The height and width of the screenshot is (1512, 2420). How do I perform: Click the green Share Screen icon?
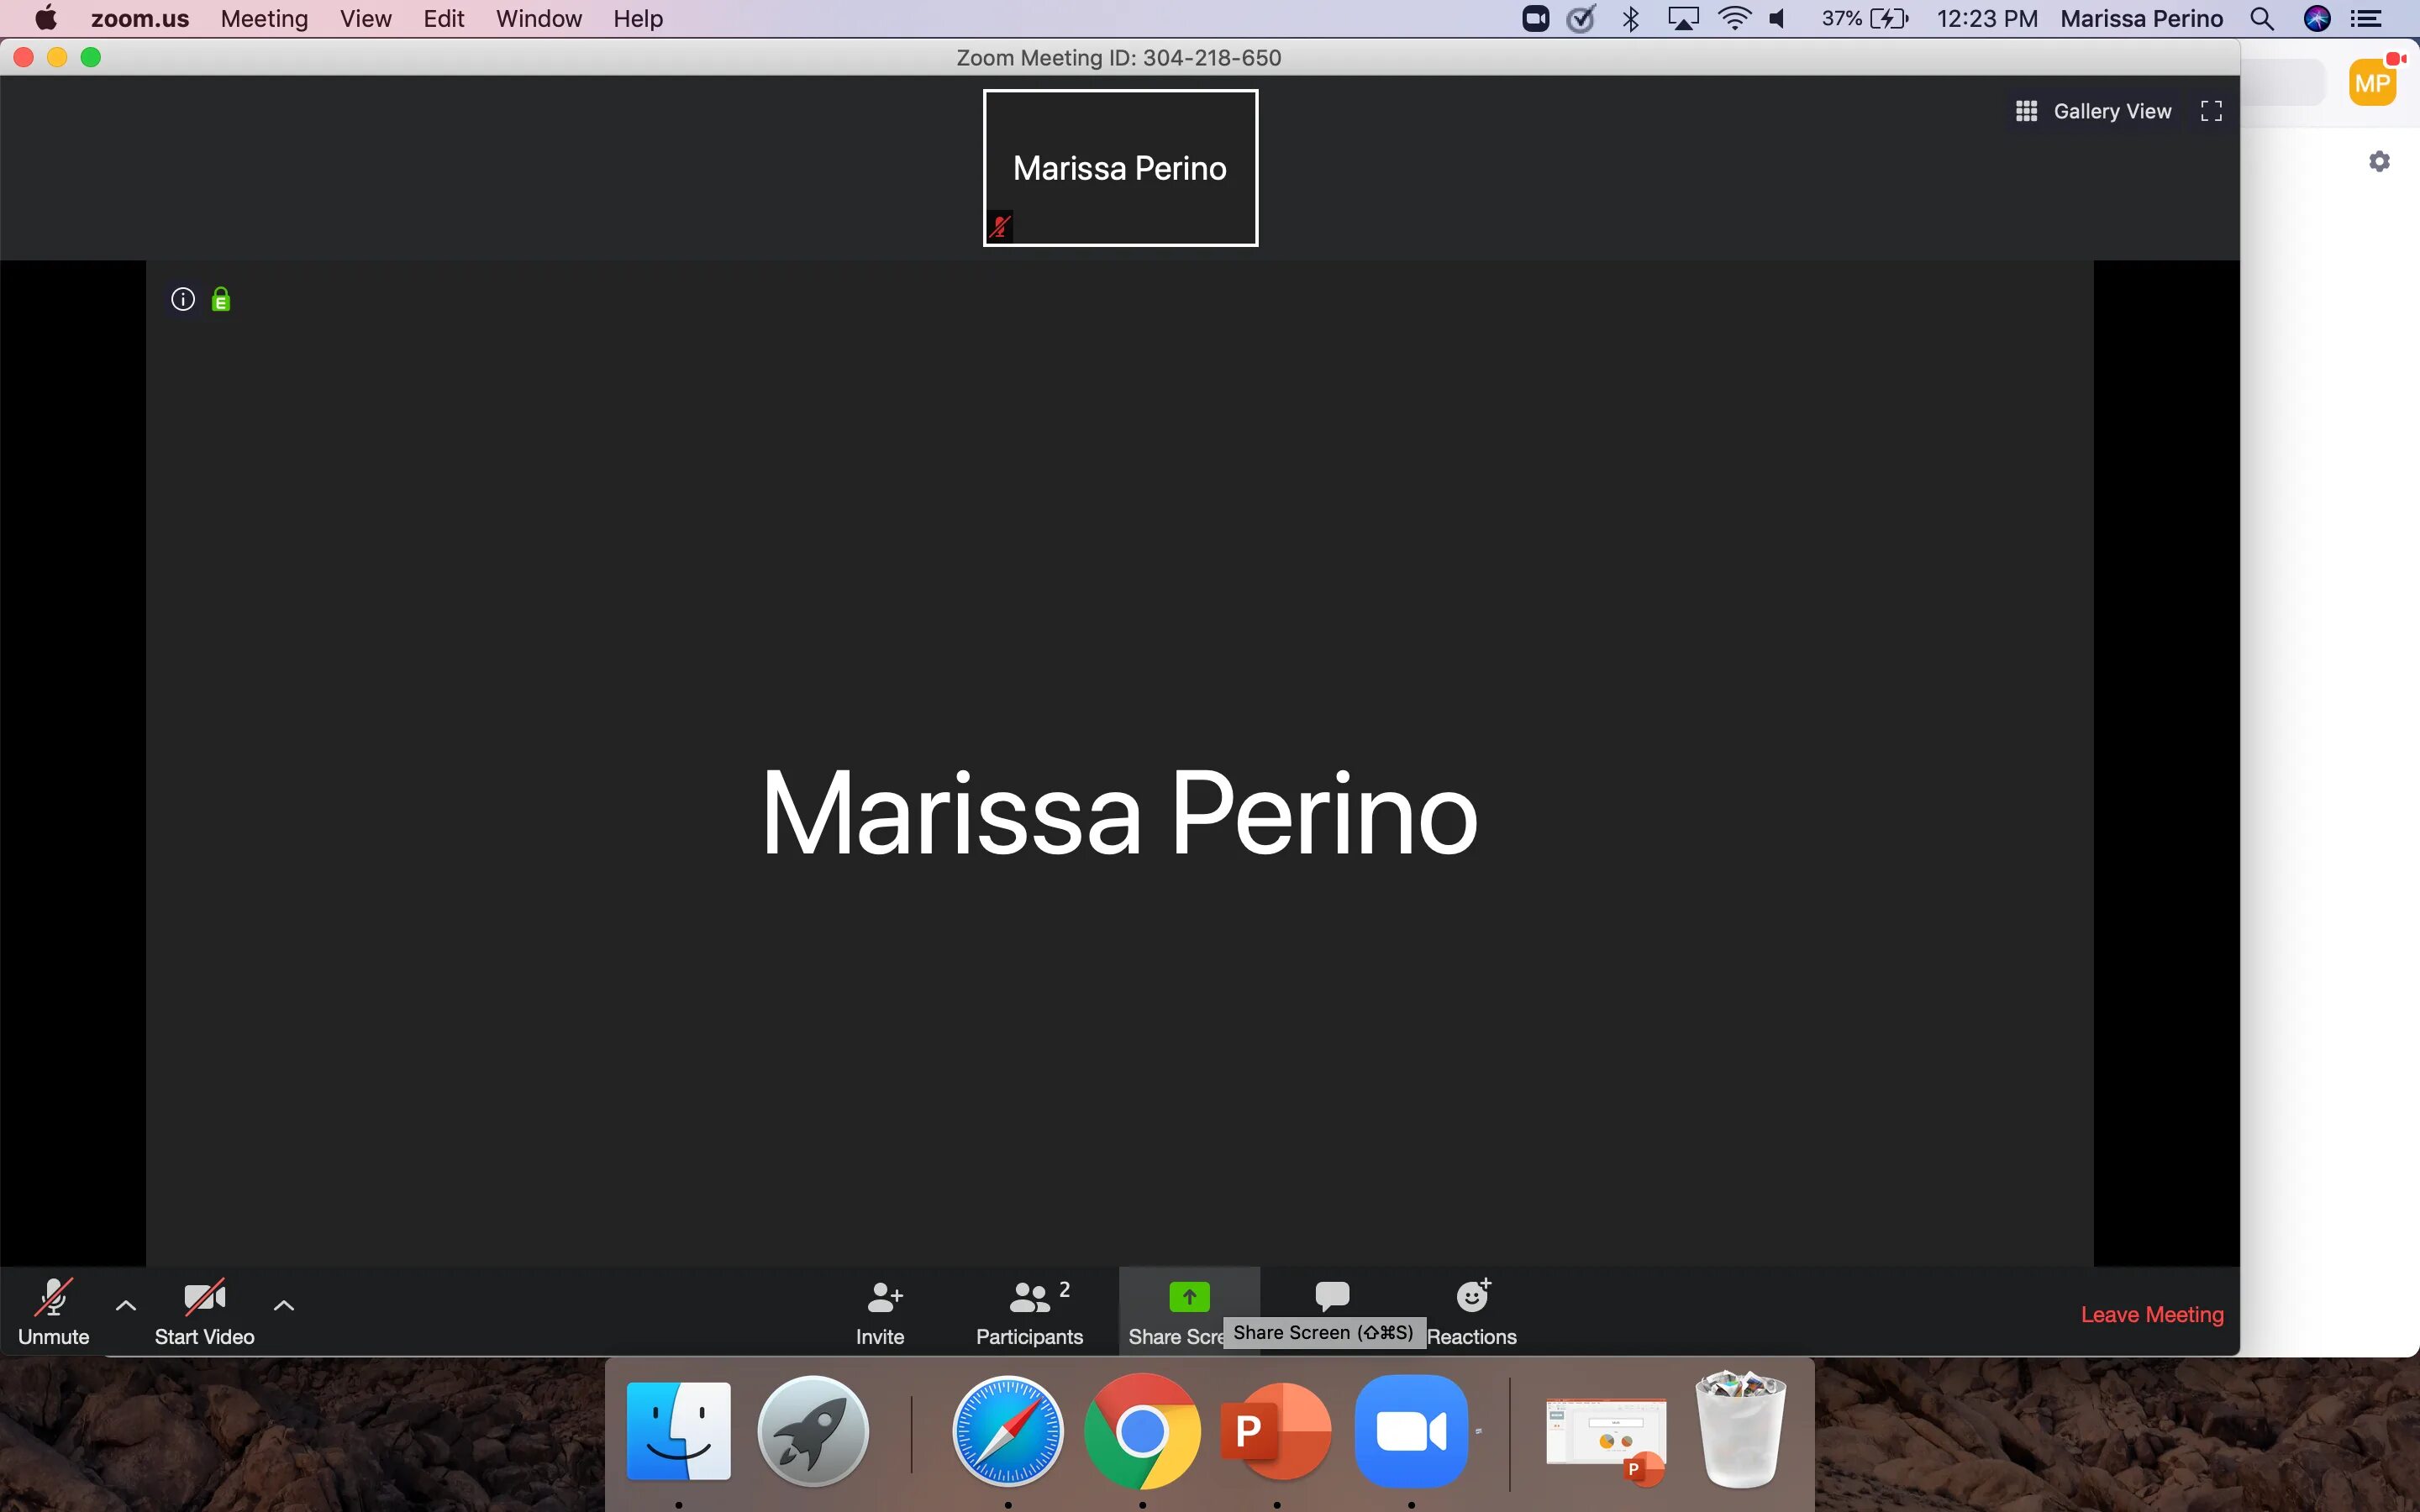click(1188, 1297)
